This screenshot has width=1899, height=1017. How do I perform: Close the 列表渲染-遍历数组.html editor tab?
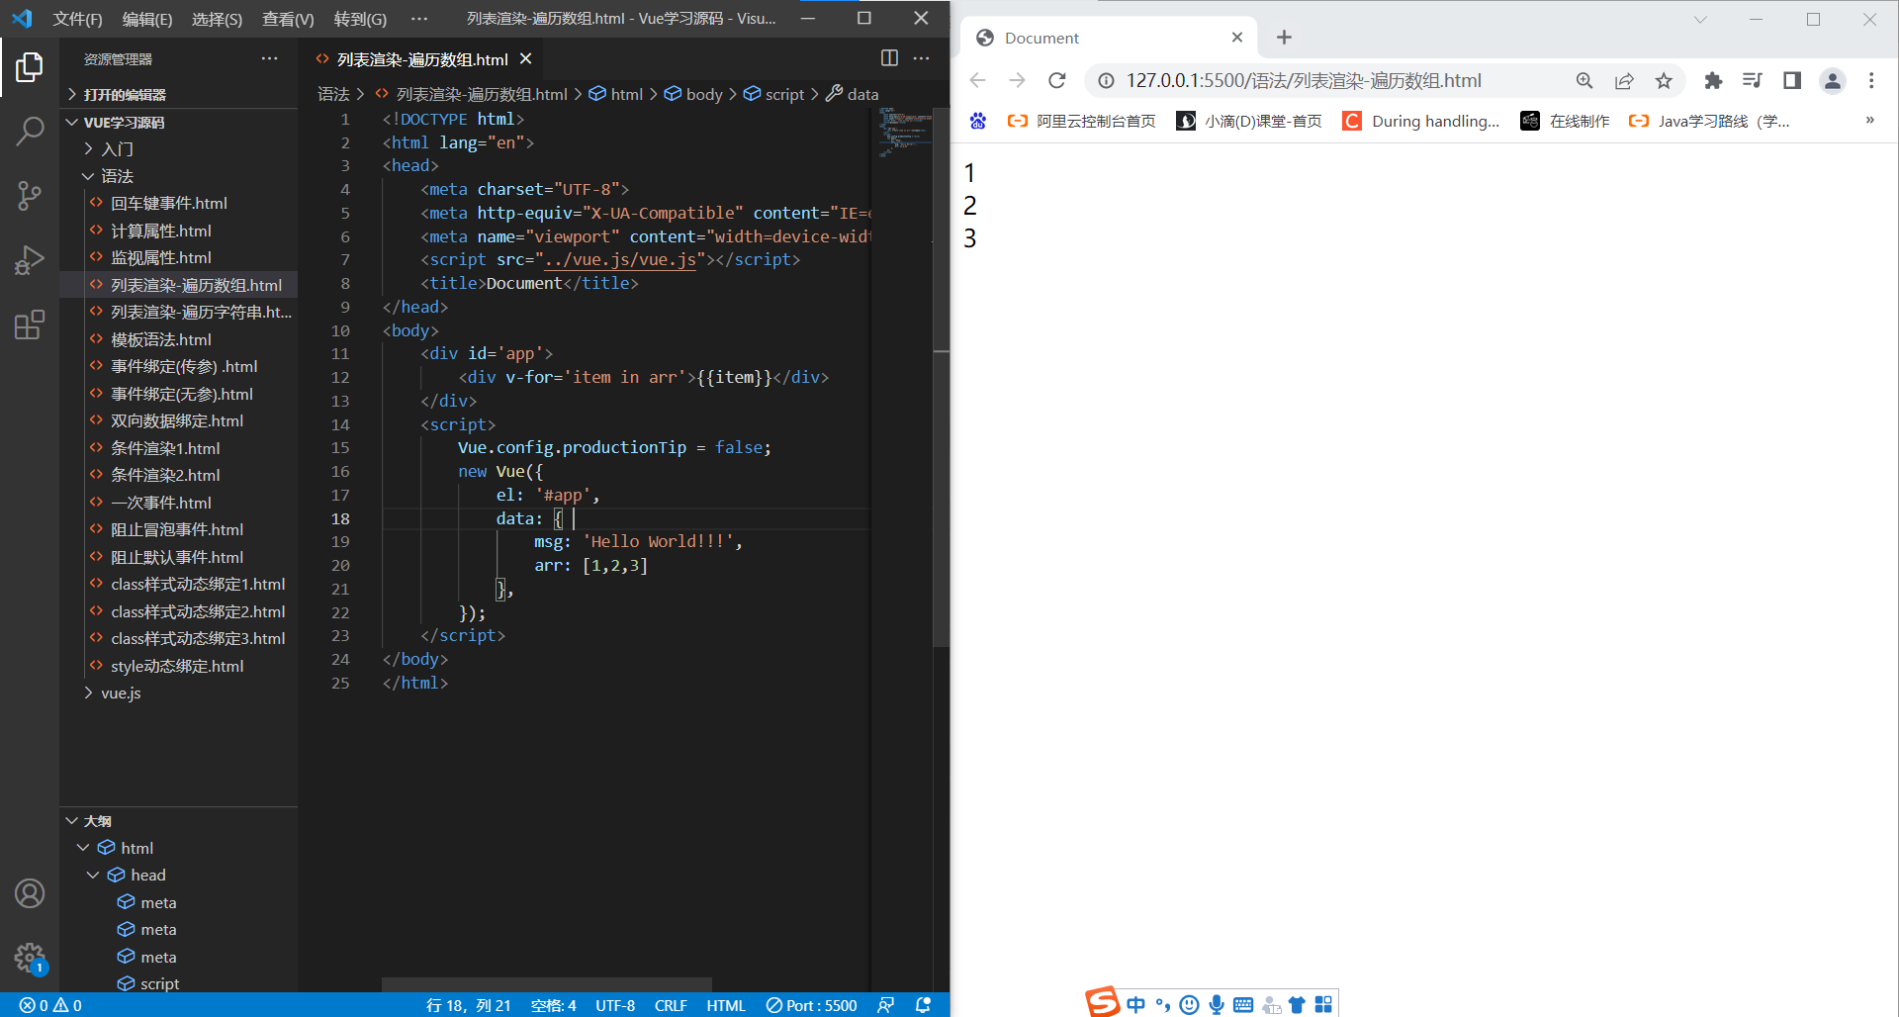coord(526,59)
